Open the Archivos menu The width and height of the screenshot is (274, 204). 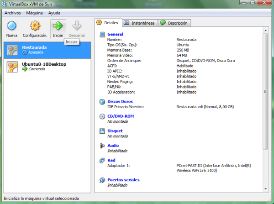tap(12, 13)
